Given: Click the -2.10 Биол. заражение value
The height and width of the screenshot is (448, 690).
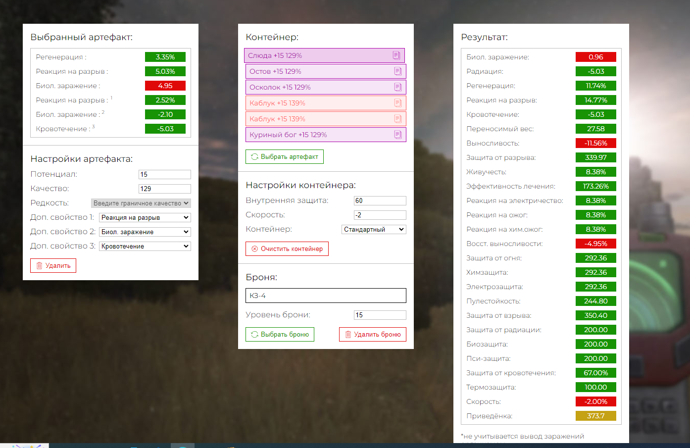Looking at the screenshot, I should pos(165,114).
